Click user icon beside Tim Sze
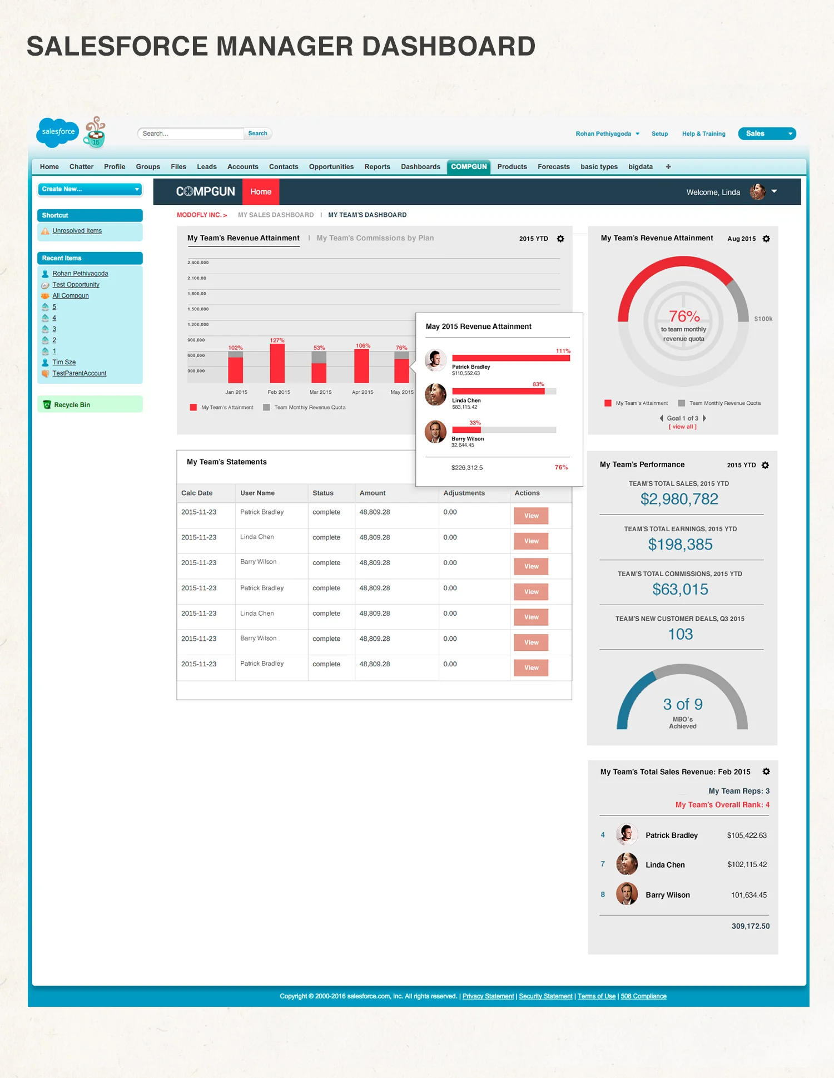This screenshot has height=1078, width=834. [x=46, y=362]
